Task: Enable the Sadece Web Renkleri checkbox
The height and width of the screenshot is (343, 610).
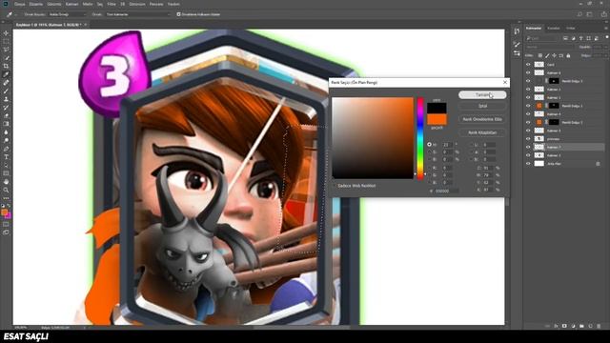Action: tap(335, 186)
